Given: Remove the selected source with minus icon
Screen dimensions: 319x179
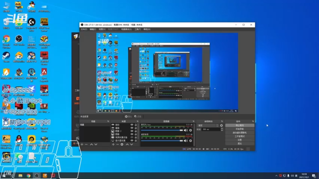Looking at the screenshot, I should (x=118, y=144).
